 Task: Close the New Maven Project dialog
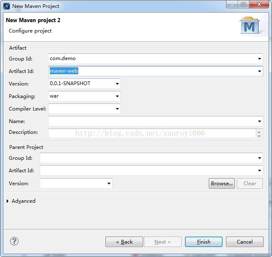259,4
